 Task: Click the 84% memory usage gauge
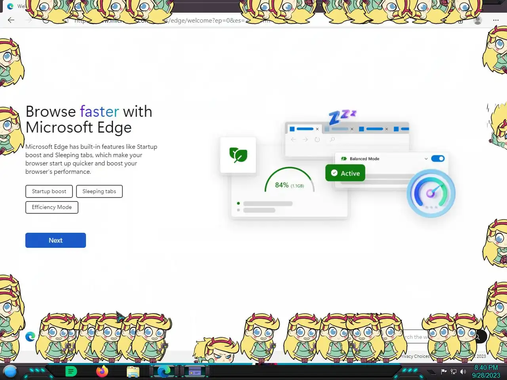coord(290,180)
